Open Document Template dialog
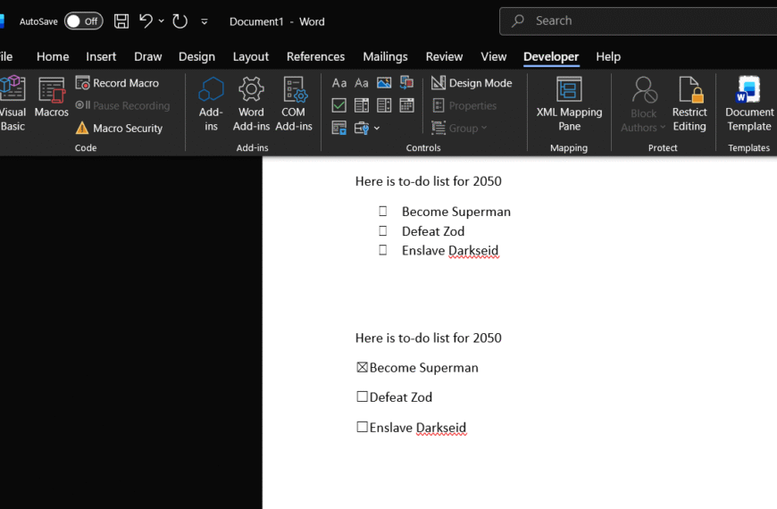The width and height of the screenshot is (777, 509). click(748, 104)
